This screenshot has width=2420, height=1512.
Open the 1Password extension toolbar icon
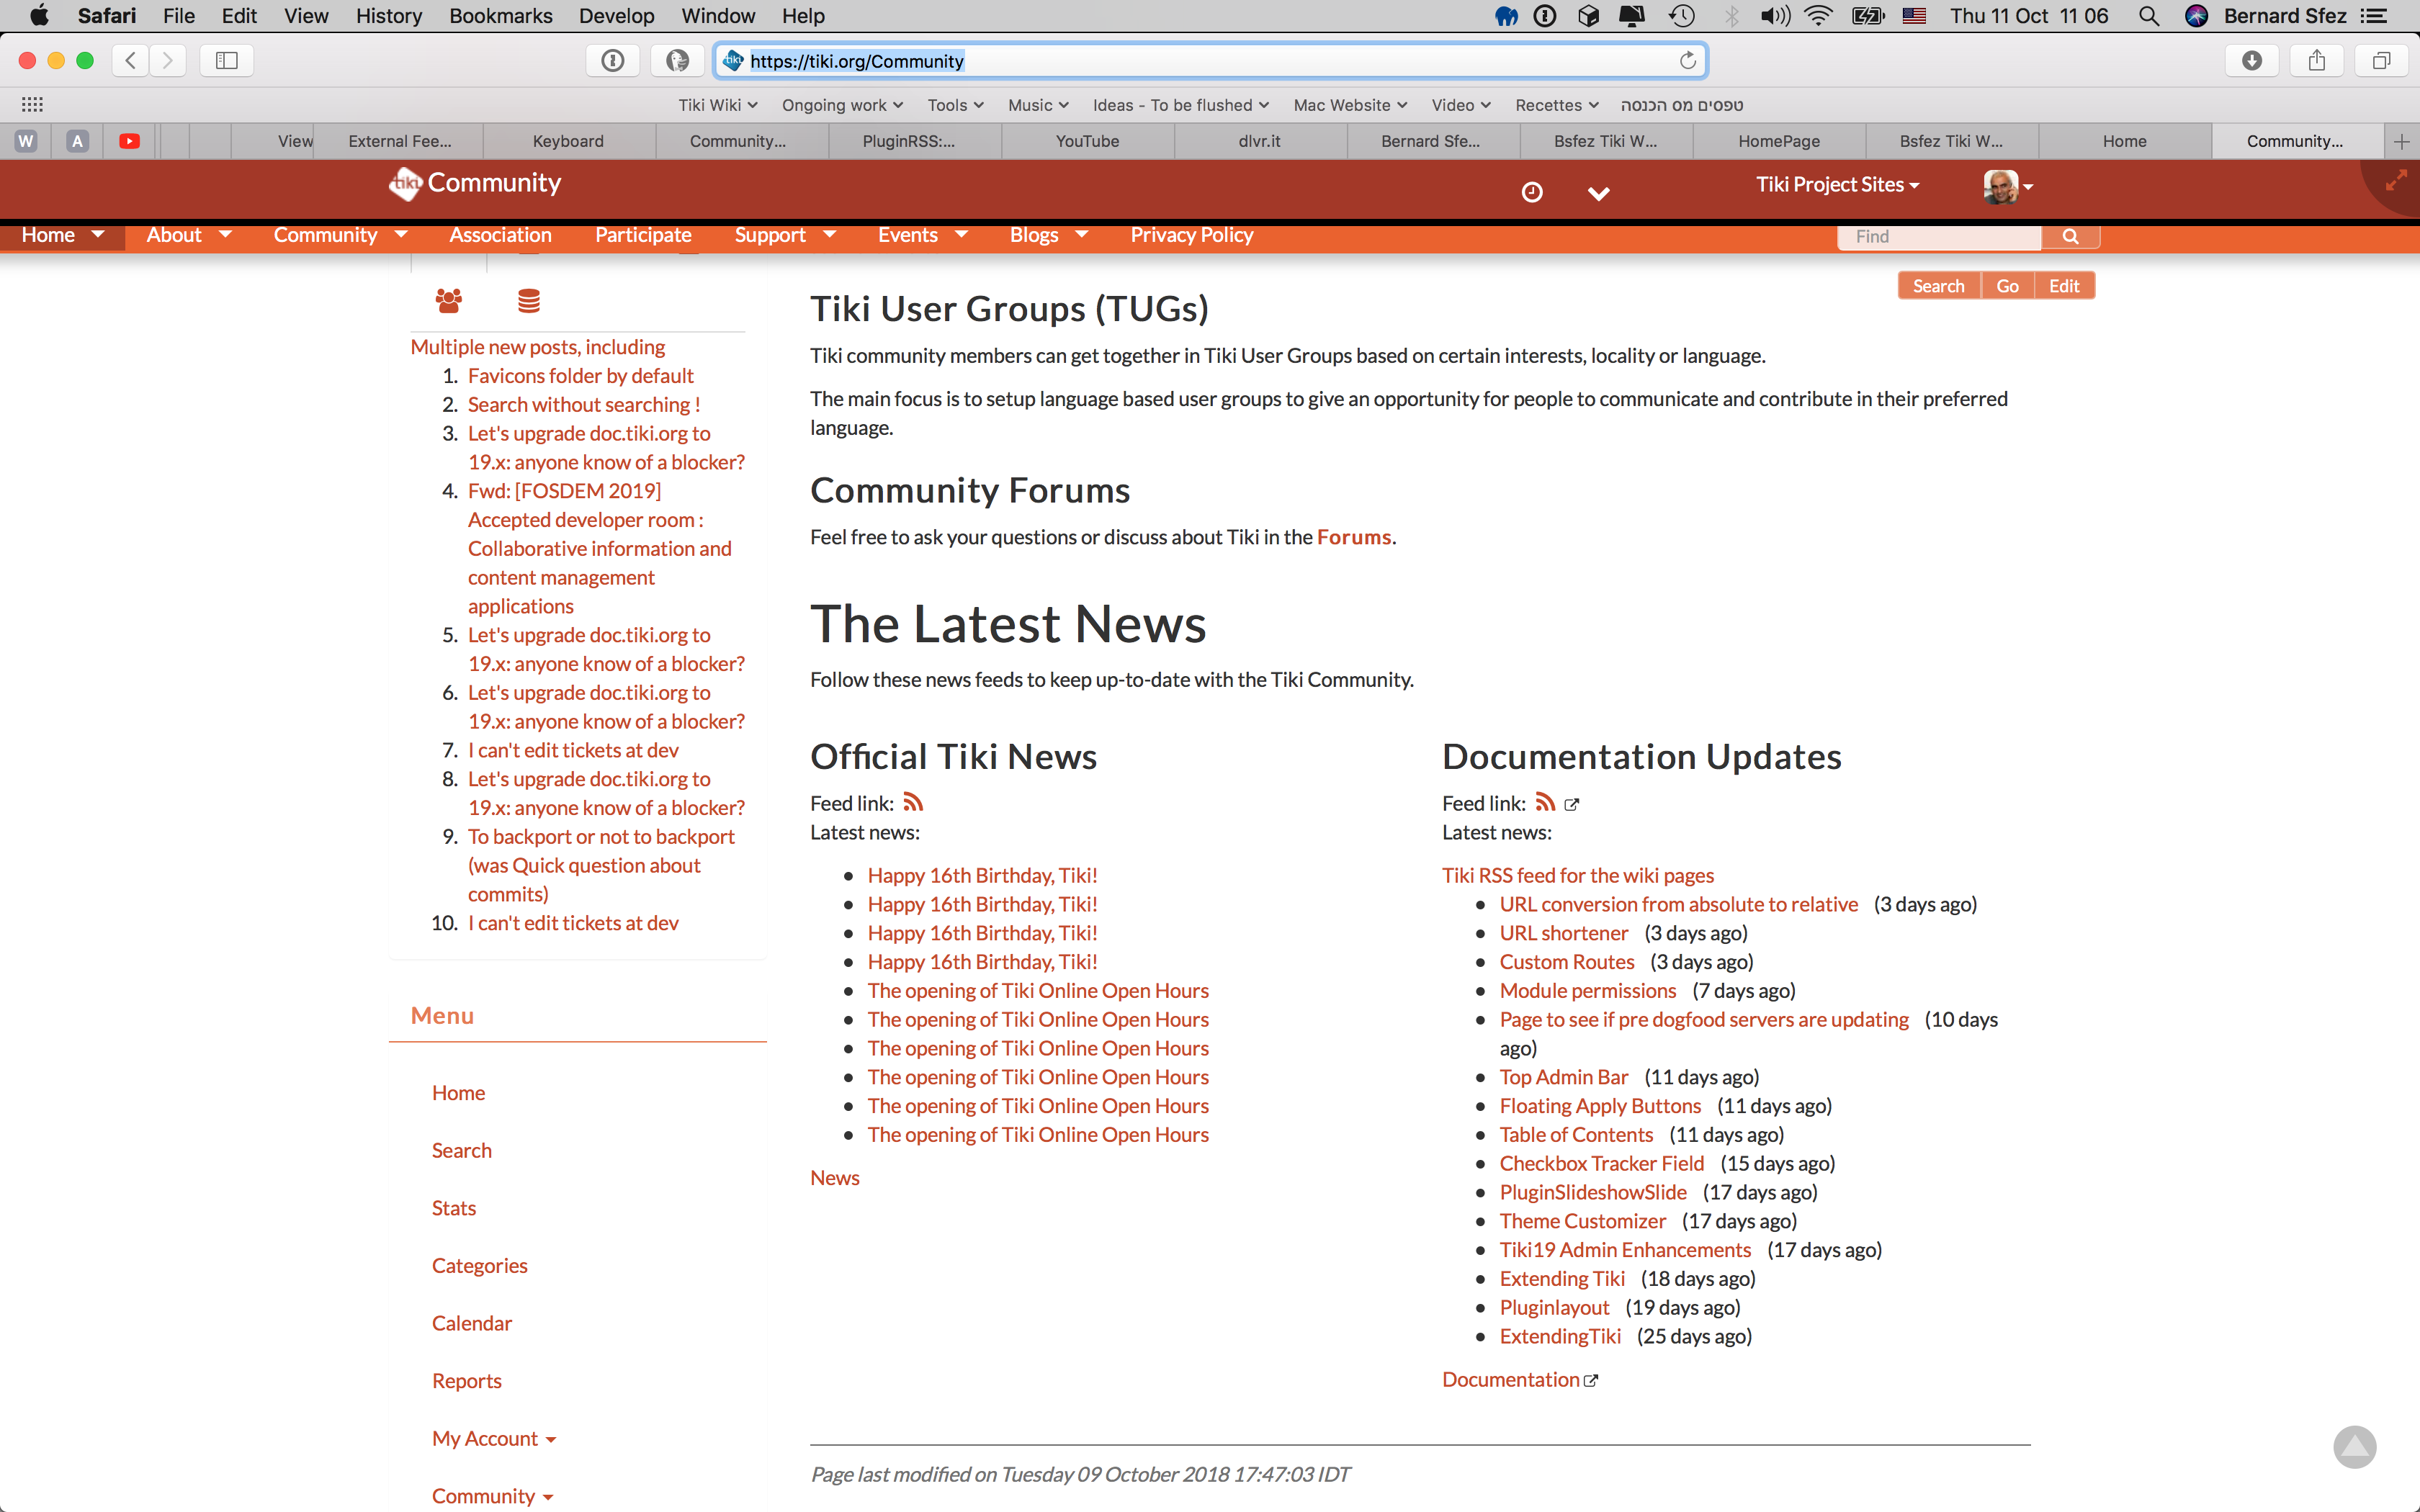(x=613, y=60)
